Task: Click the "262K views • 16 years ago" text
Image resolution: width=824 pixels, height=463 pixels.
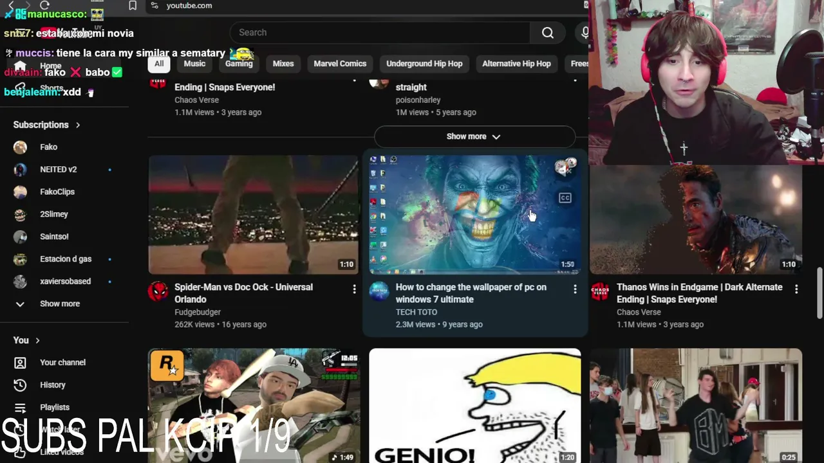Action: coord(220,325)
